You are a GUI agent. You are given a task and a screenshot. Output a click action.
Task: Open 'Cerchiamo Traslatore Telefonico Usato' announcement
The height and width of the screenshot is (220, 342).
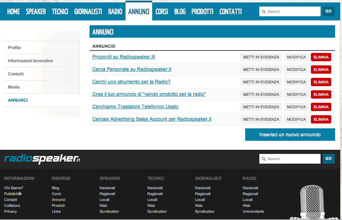(x=135, y=107)
